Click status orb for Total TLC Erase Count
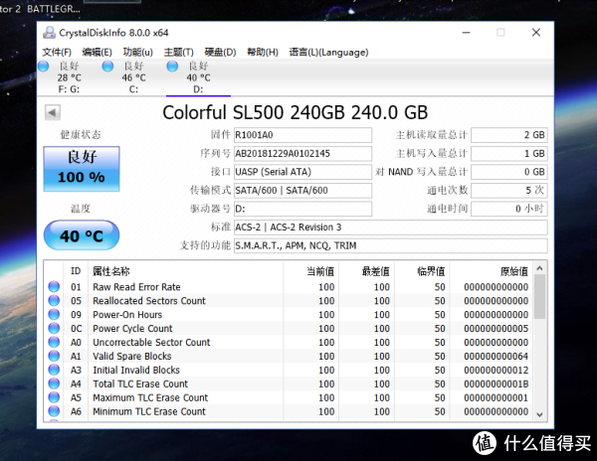Viewport: 597px width, 461px height. point(54,384)
